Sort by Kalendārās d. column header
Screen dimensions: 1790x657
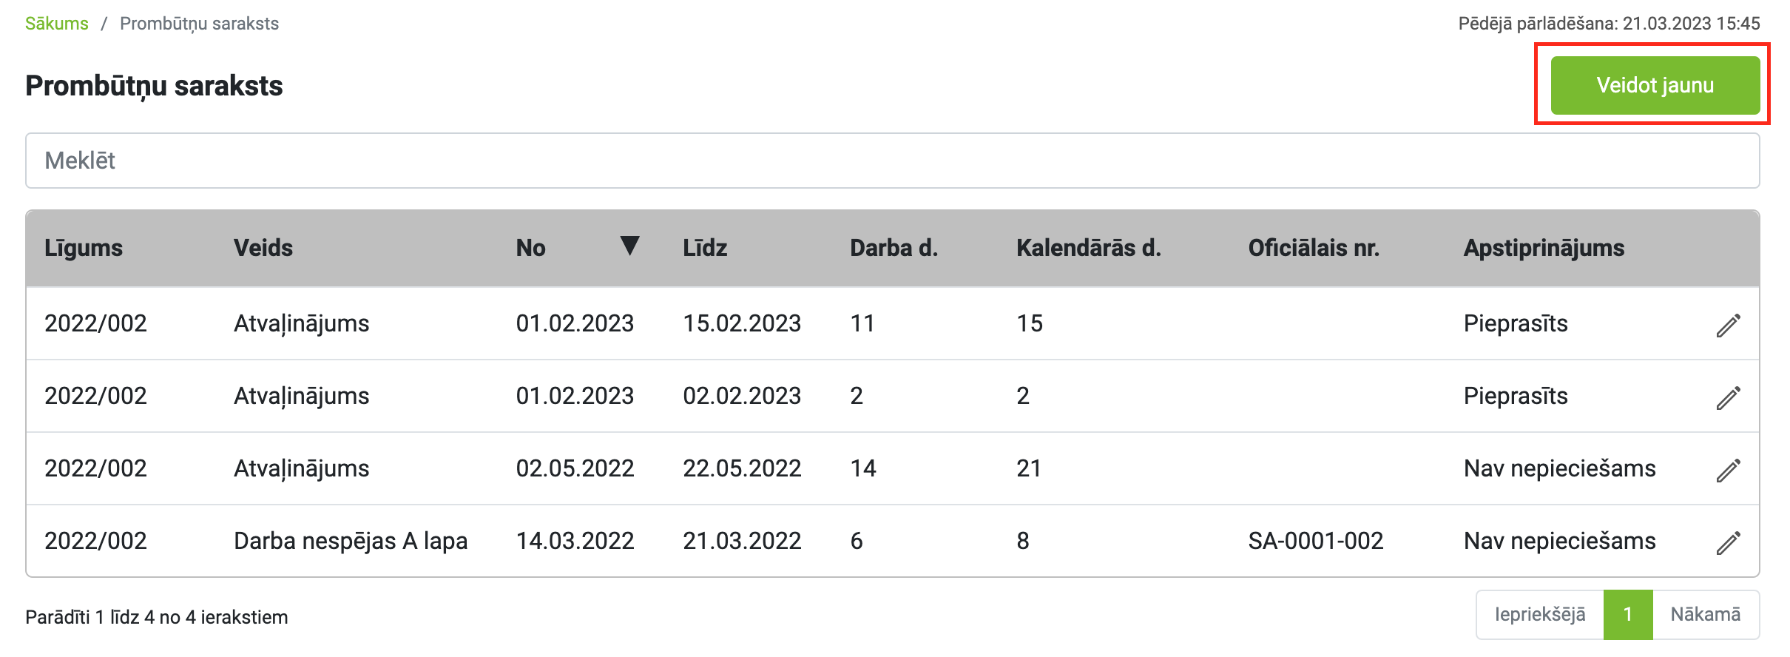(x=1089, y=248)
